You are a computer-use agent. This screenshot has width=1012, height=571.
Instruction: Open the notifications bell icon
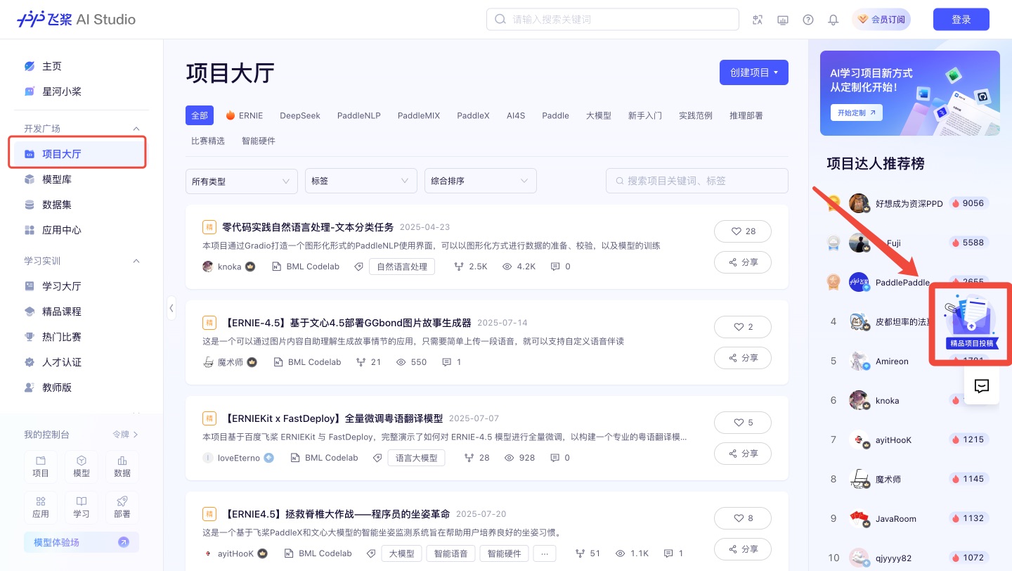(x=833, y=20)
